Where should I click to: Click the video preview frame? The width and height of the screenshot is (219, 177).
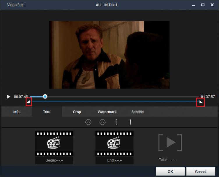coord(109,55)
